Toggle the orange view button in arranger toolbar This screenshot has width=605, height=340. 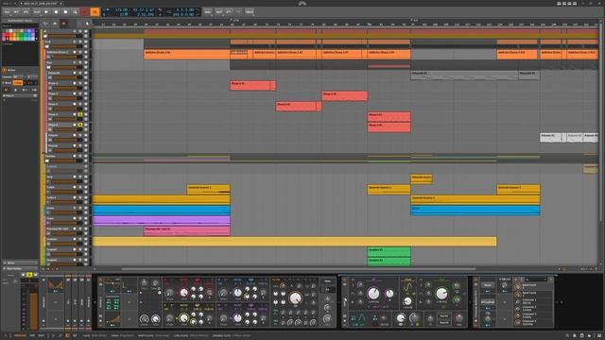[x=63, y=24]
